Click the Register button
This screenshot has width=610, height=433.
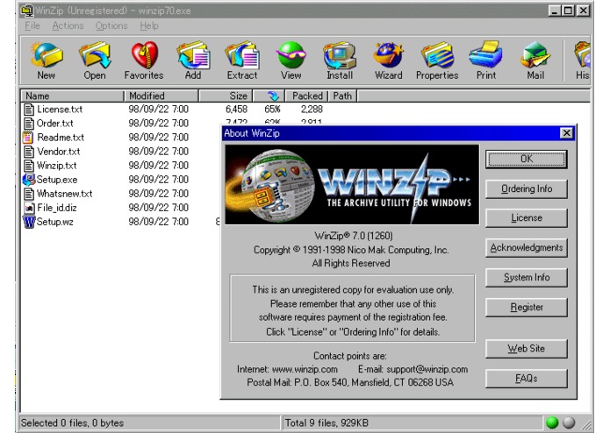pos(527,307)
